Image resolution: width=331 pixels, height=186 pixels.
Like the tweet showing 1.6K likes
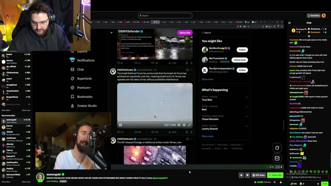154,63
